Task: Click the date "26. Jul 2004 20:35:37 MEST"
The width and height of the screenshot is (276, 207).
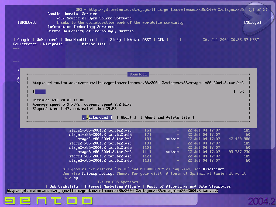Action: pyautogui.click(x=231, y=40)
